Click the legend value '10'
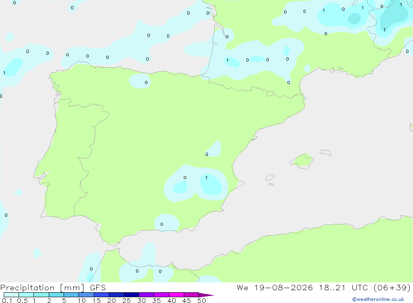 pos(81,301)
